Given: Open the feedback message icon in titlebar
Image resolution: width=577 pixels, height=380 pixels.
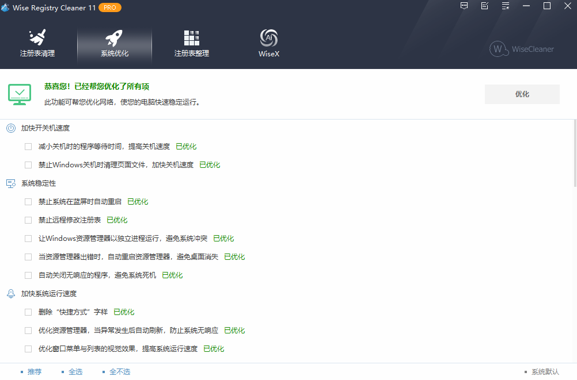Looking at the screenshot, I should point(464,6).
